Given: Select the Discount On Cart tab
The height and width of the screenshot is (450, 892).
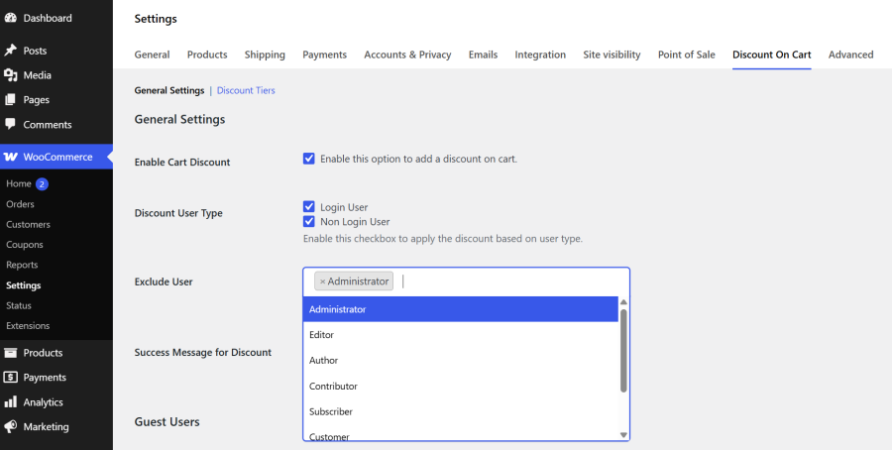Looking at the screenshot, I should 771,55.
